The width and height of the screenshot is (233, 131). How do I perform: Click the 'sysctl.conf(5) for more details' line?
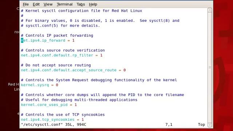pyautogui.click(x=60, y=25)
